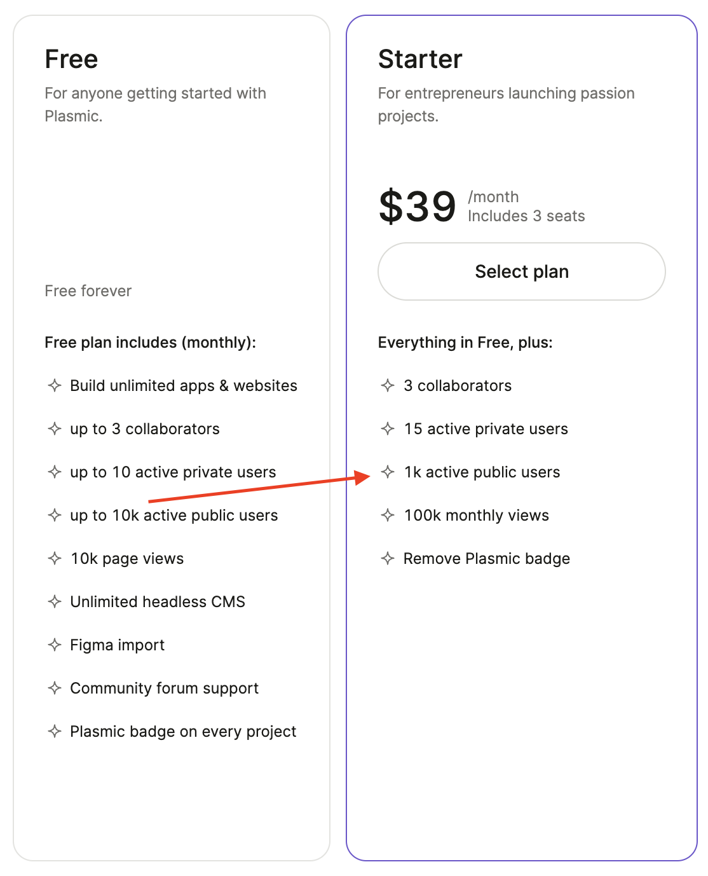Click sparkle icon beside Remove Plasmic badge
Image resolution: width=708 pixels, height=876 pixels.
pyautogui.click(x=388, y=558)
